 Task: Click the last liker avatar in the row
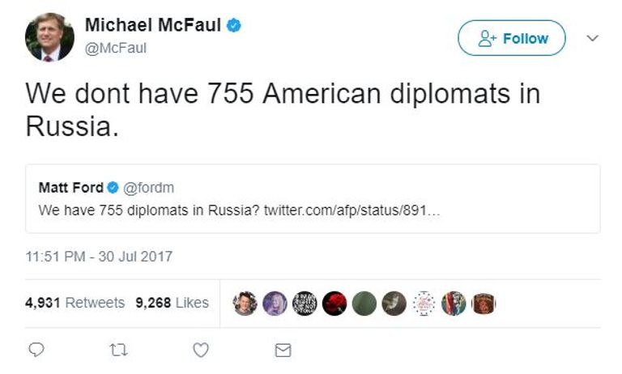click(484, 304)
